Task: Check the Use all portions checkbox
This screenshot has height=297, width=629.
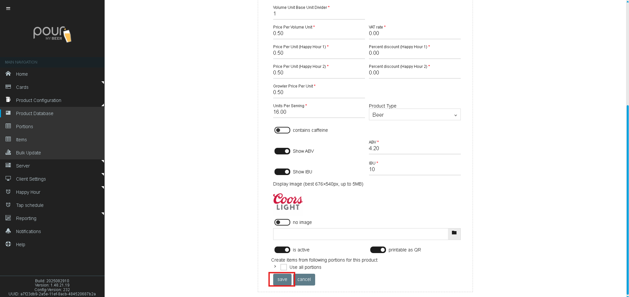Action: tap(284, 267)
